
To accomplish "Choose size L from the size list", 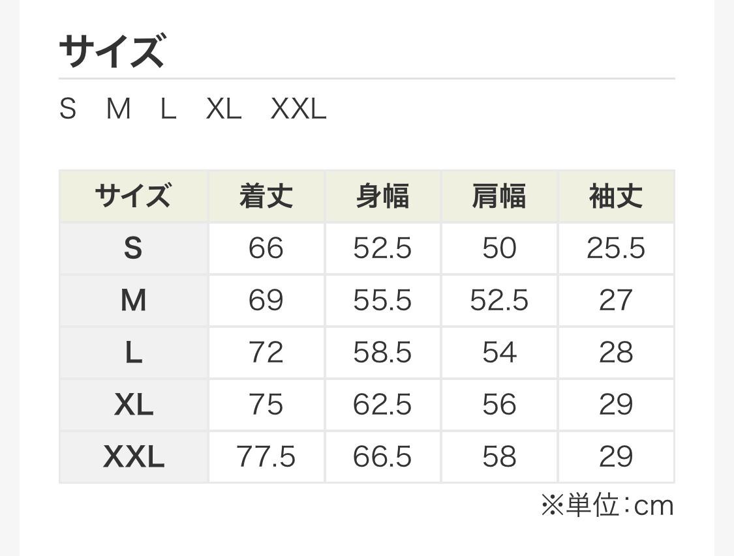I will [x=168, y=109].
